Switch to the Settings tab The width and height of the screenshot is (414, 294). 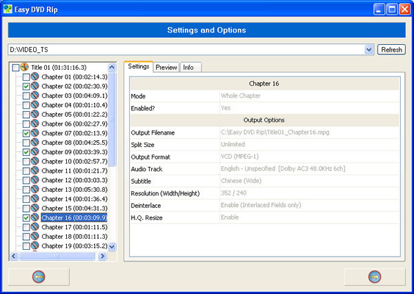point(139,66)
